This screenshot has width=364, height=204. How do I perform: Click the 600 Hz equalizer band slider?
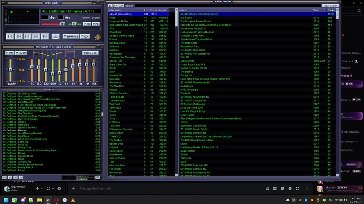[52, 69]
